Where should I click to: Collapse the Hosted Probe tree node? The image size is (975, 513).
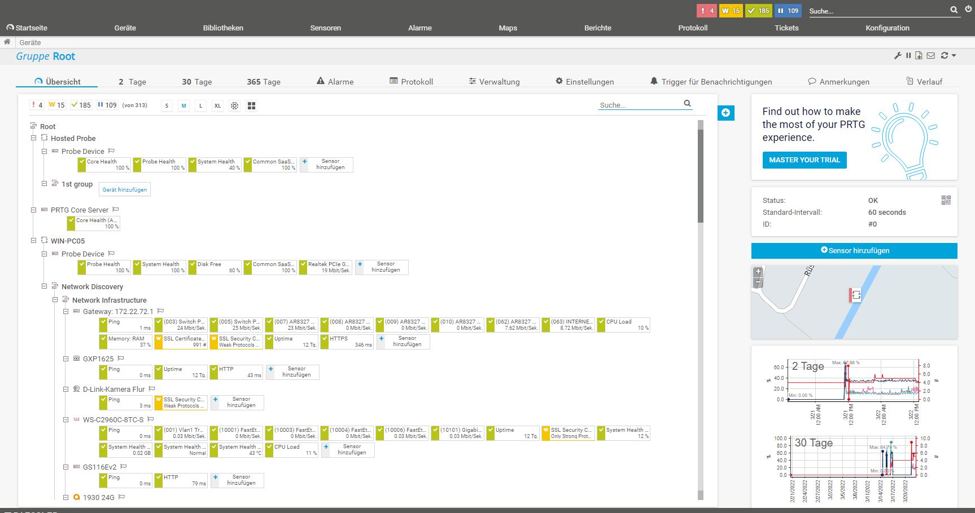point(34,138)
